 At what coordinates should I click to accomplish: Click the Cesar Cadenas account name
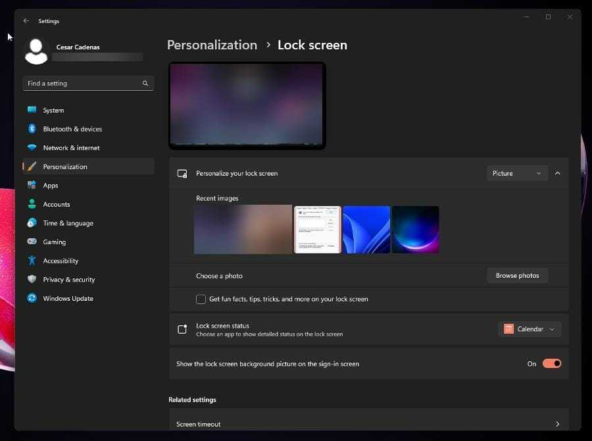coord(78,47)
